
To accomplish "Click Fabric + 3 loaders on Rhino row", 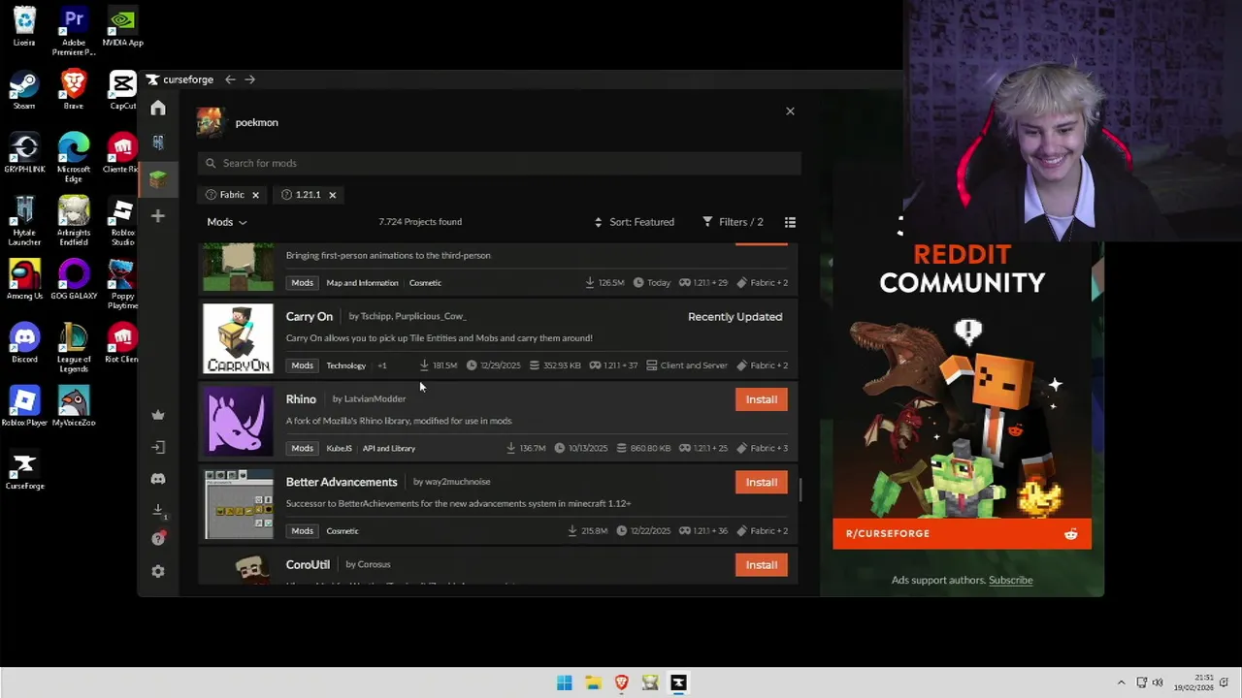I will 762,448.
